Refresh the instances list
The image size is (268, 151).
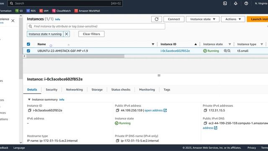[156, 19]
